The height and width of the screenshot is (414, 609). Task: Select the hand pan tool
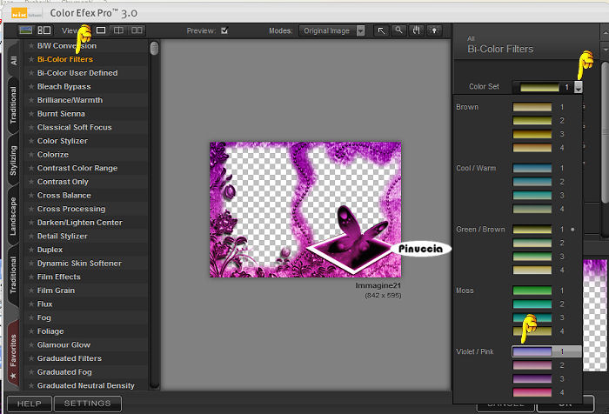click(417, 30)
